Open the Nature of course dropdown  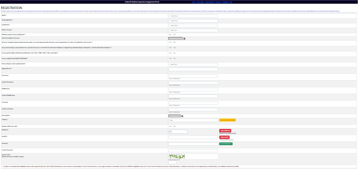(x=193, y=31)
